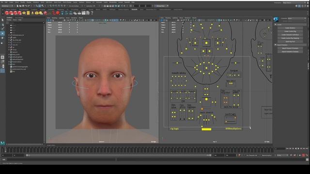Open the menu set dropdown on status line
The image size is (310, 174).
7,6
